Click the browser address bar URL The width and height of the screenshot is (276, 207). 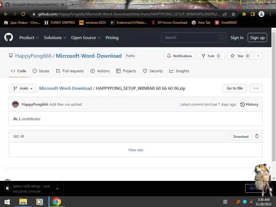point(129,14)
